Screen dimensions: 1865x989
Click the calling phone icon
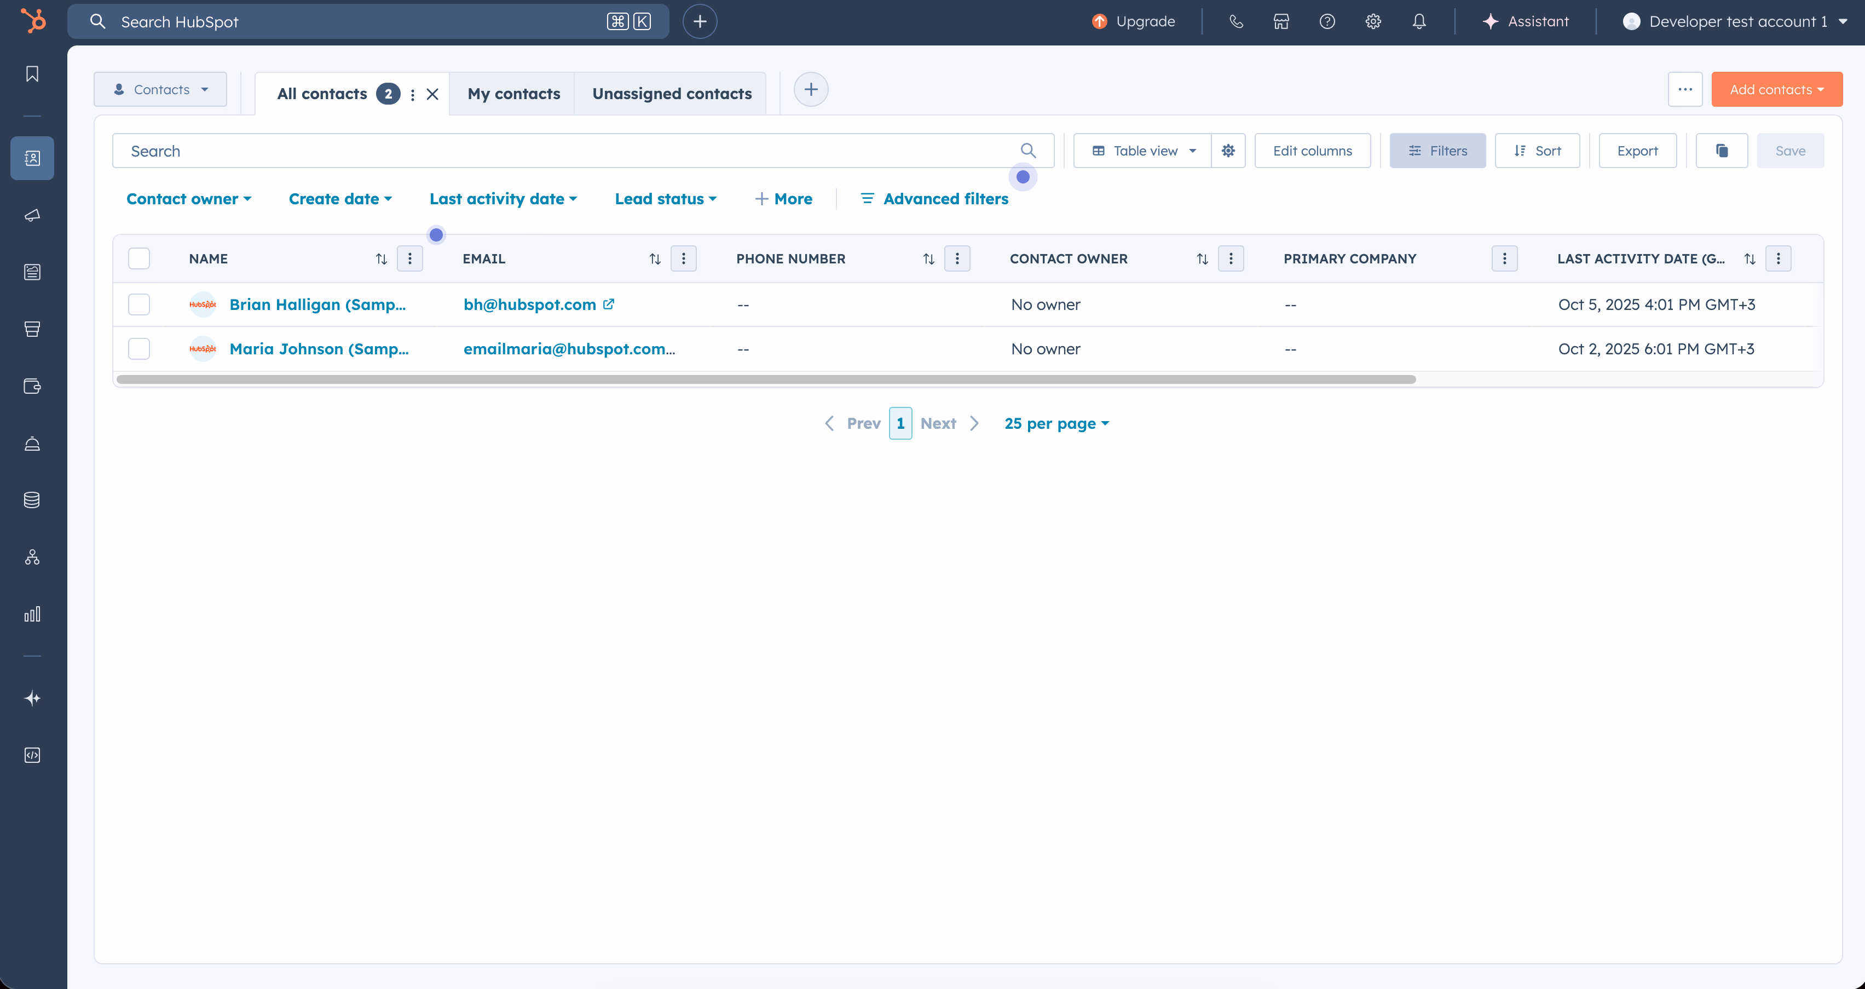pyautogui.click(x=1236, y=22)
